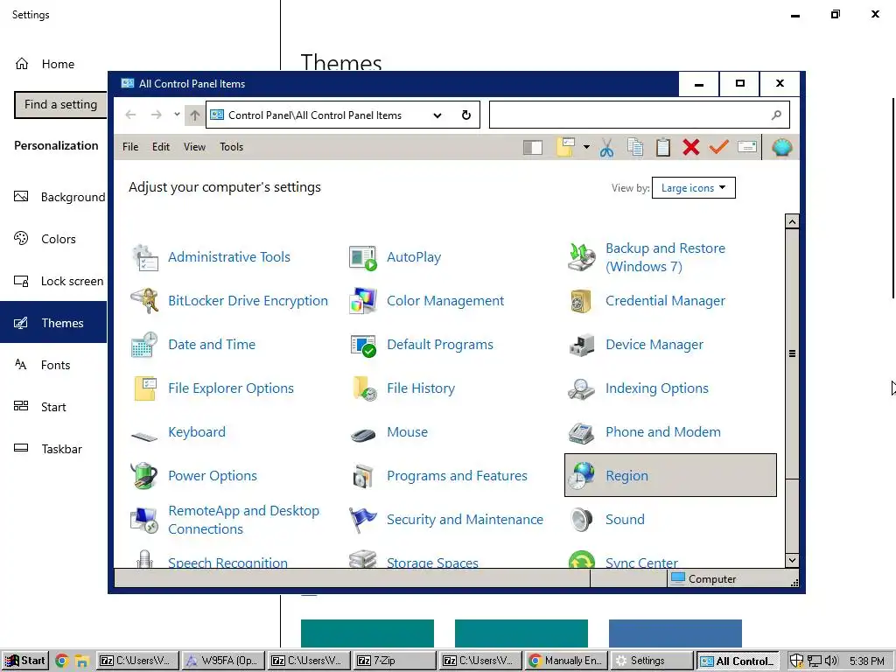Open the Power Options link
The width and height of the screenshot is (896, 672).
pyautogui.click(x=213, y=476)
